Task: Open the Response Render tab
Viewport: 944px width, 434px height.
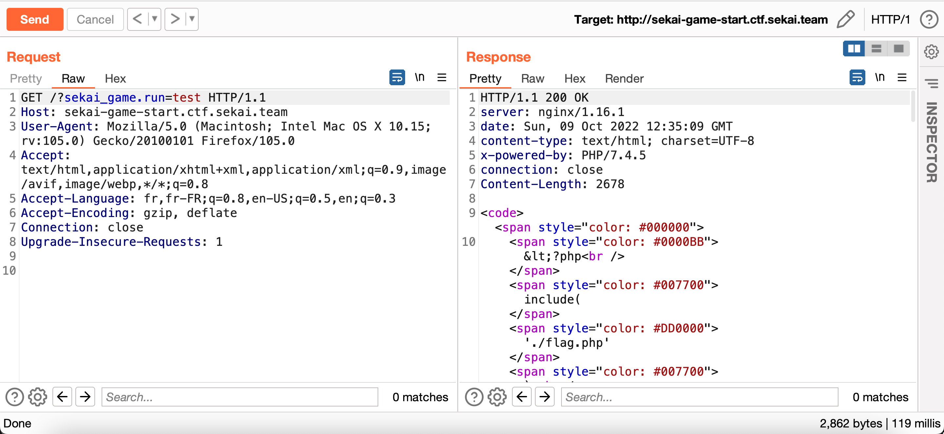Action: point(624,78)
